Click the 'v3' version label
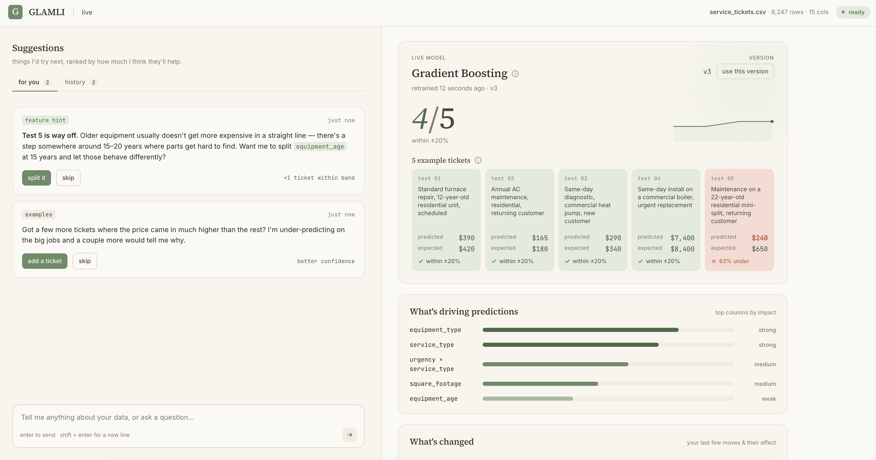Screen dimensions: 876x460 (x=707, y=72)
